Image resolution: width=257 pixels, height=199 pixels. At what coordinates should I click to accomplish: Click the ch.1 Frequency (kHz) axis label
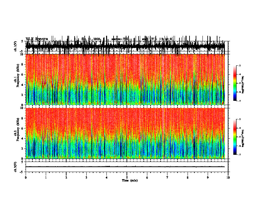[17, 76]
